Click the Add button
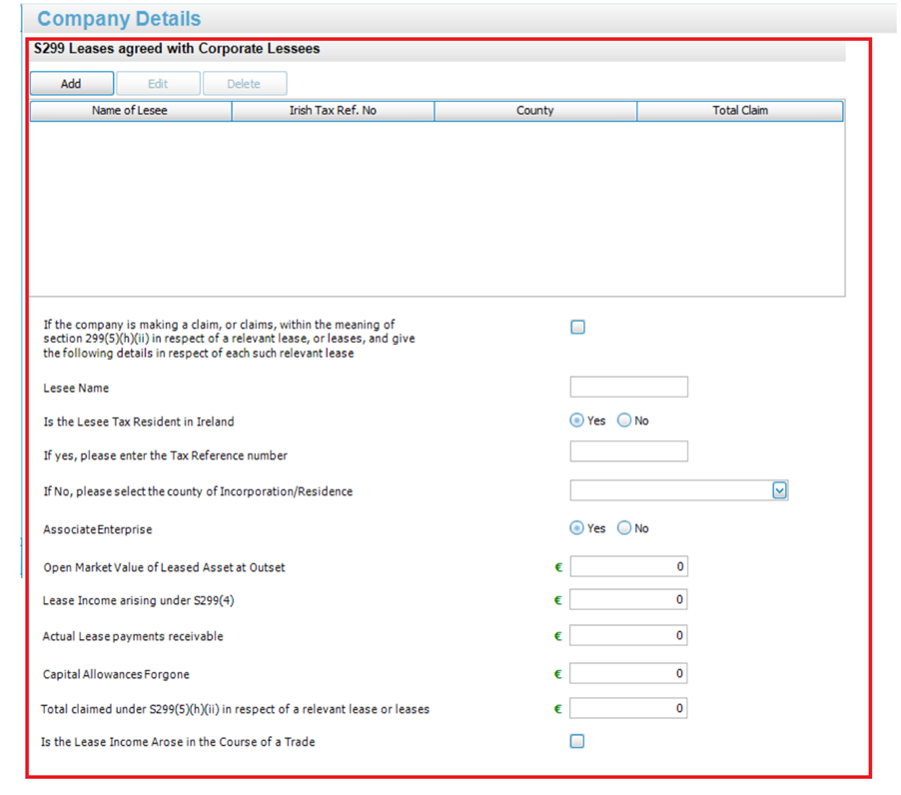This screenshot has height=795, width=901. 72,83
